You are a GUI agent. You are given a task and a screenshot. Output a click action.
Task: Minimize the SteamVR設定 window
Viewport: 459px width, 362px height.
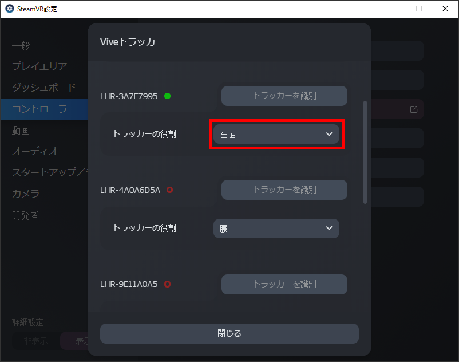(x=393, y=9)
